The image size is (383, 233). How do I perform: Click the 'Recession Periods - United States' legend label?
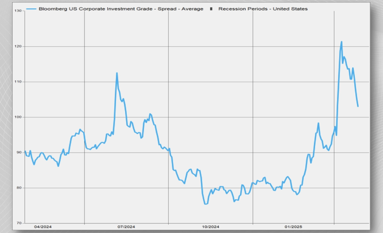click(263, 9)
